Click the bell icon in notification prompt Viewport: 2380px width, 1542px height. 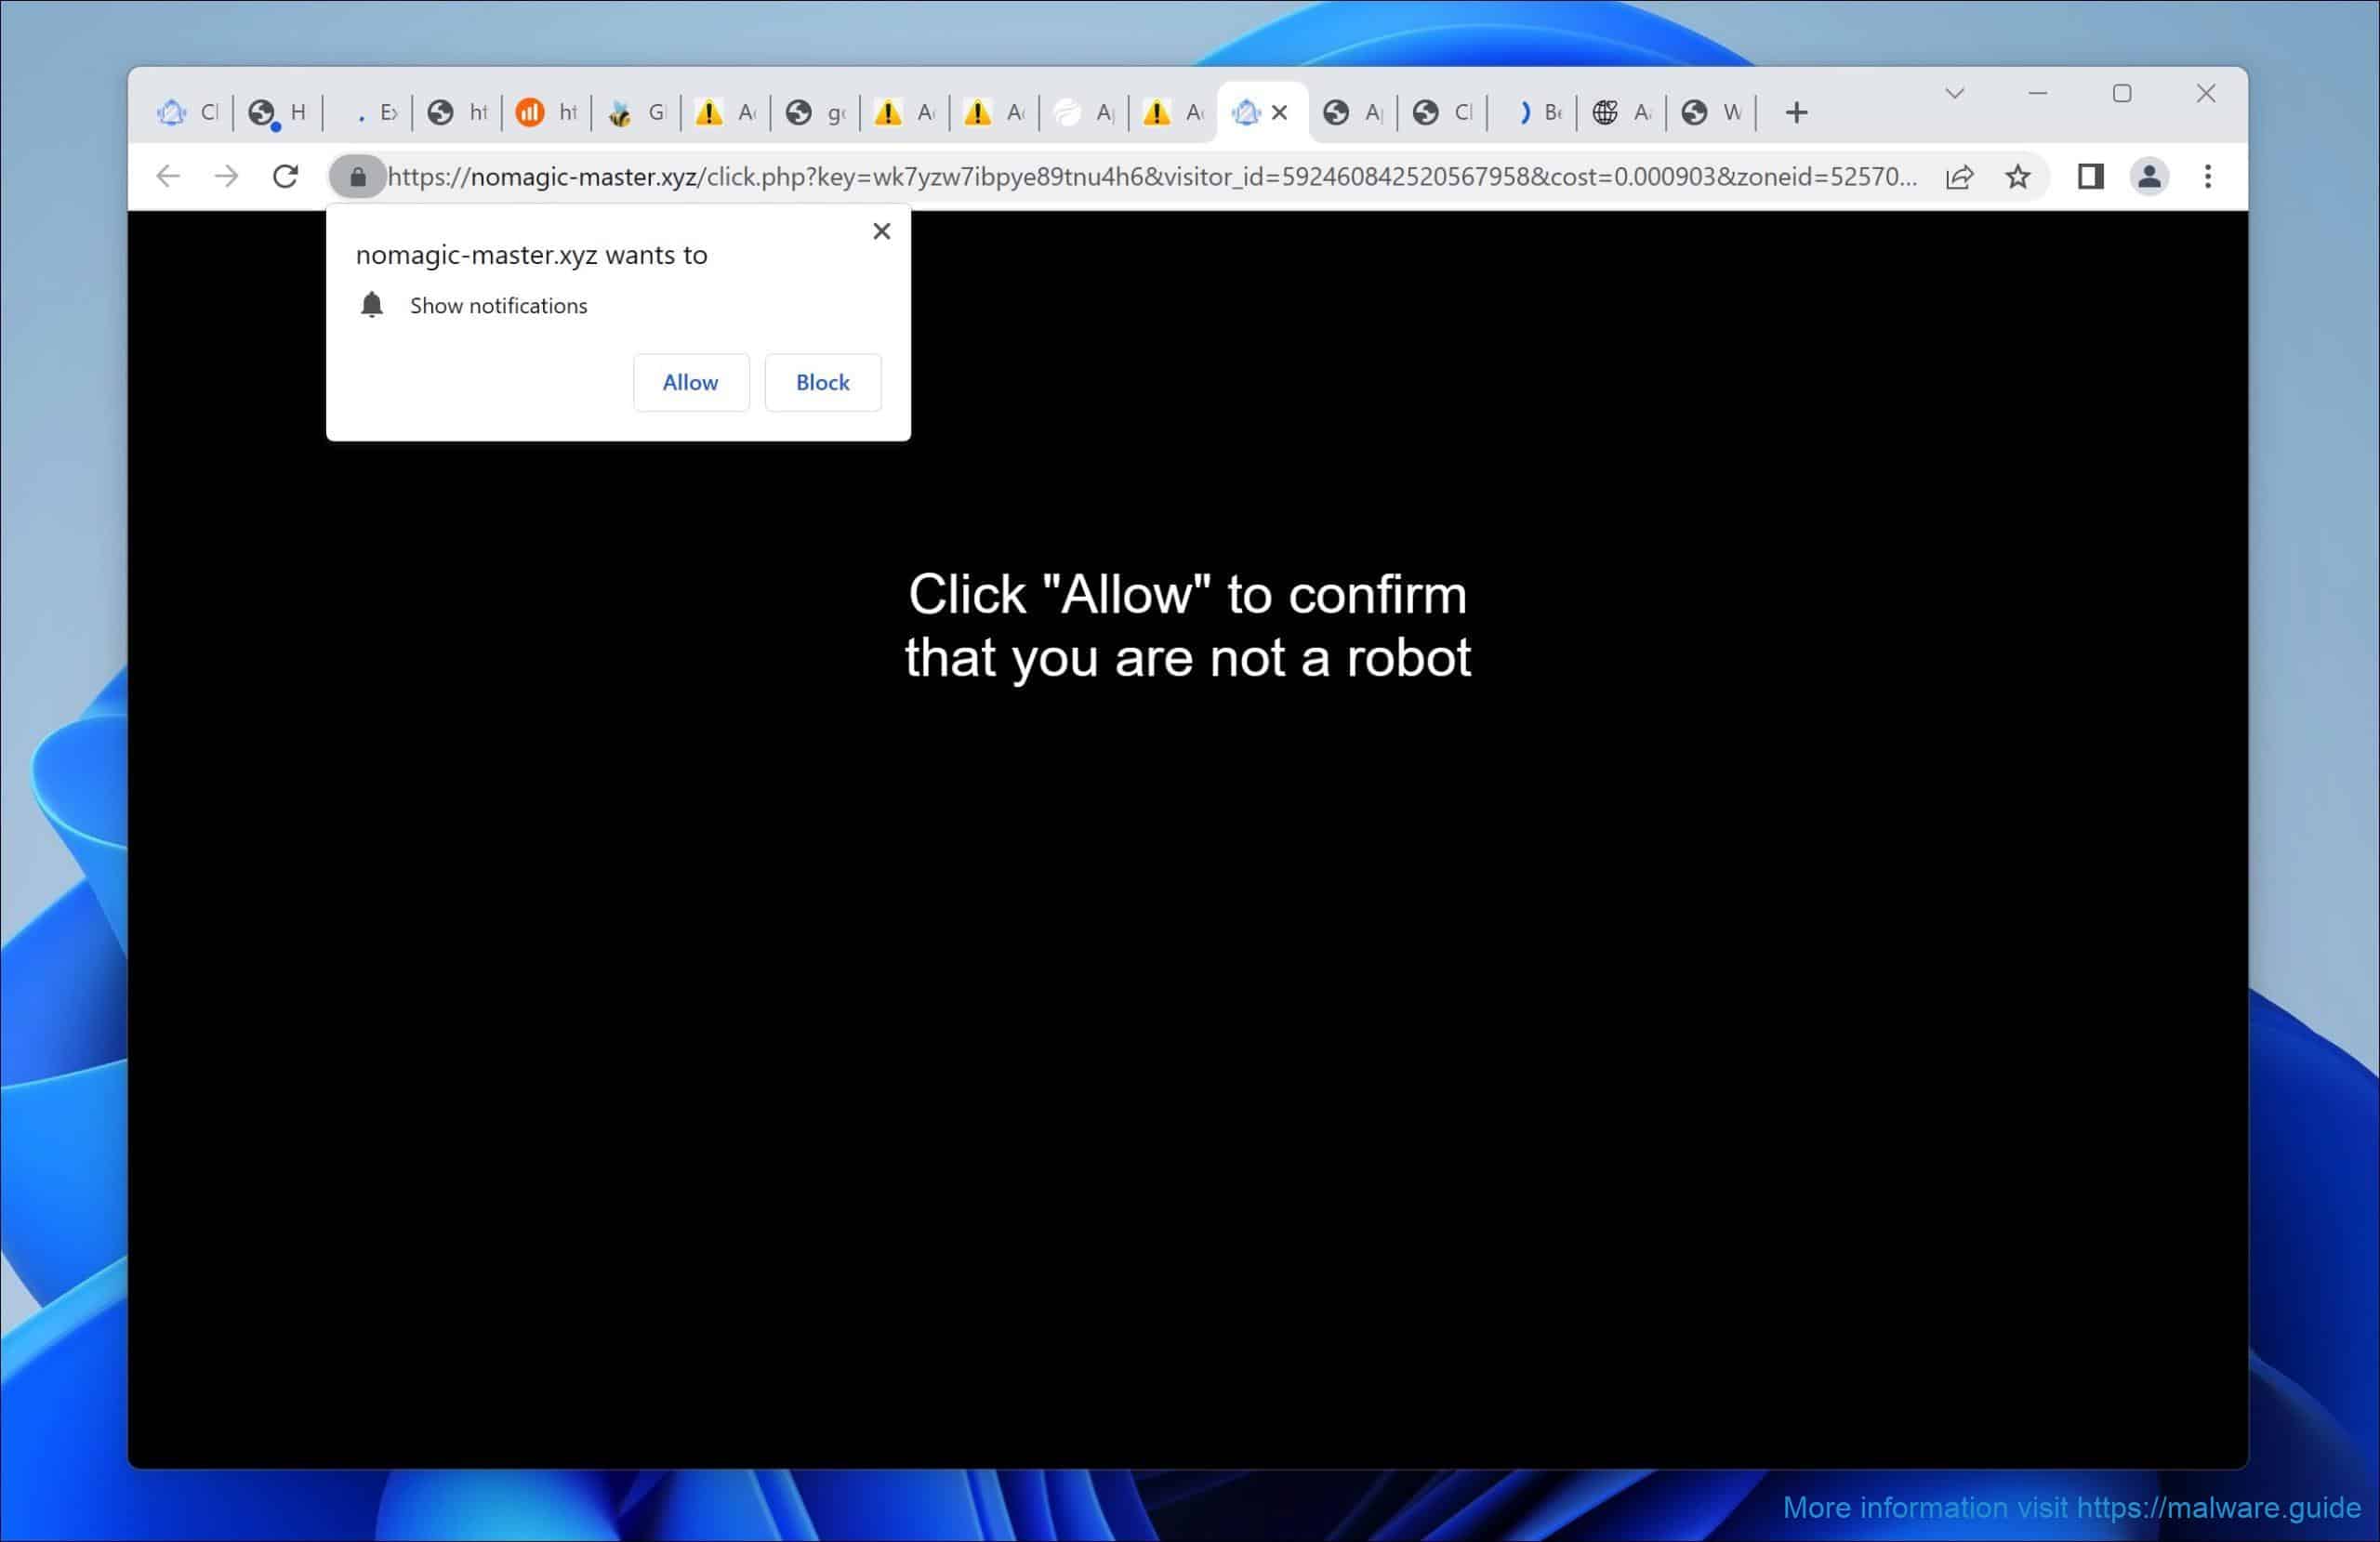coord(371,305)
